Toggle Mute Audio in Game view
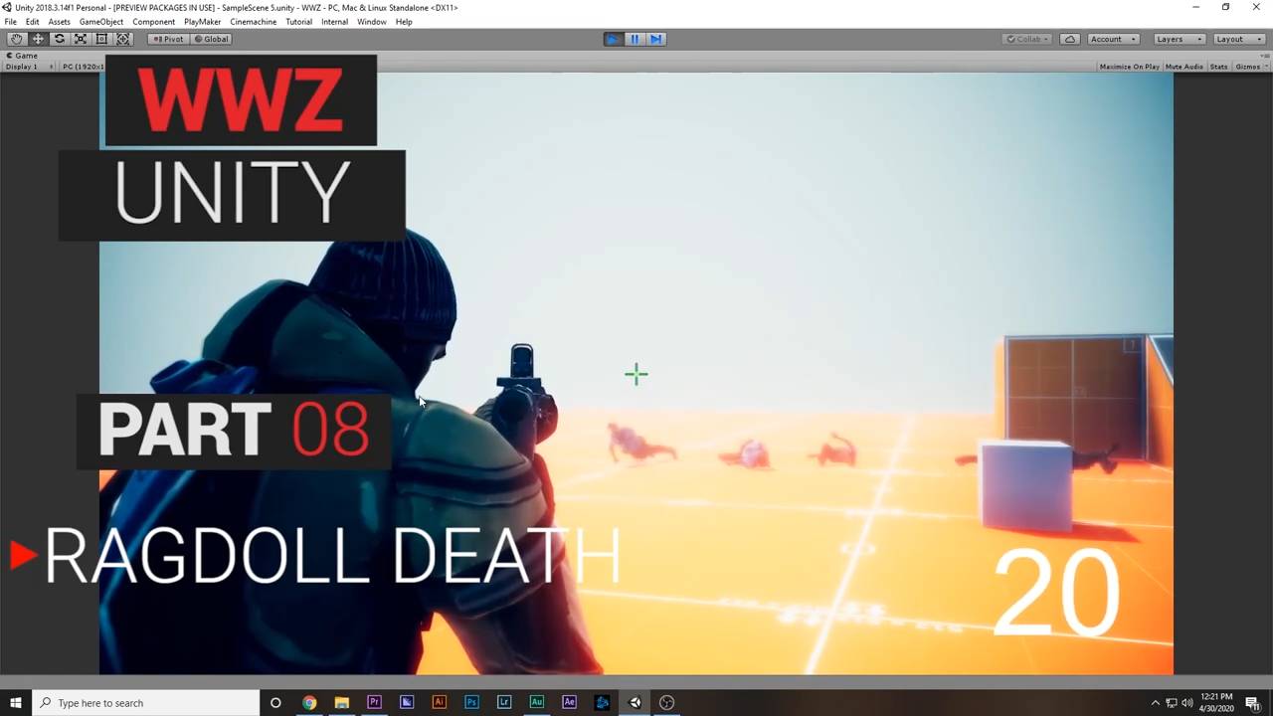The width and height of the screenshot is (1273, 716). (1183, 67)
